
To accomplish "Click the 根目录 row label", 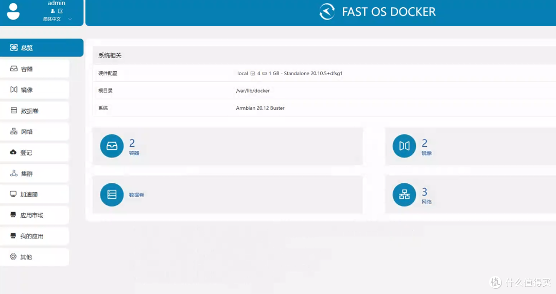I will [106, 91].
